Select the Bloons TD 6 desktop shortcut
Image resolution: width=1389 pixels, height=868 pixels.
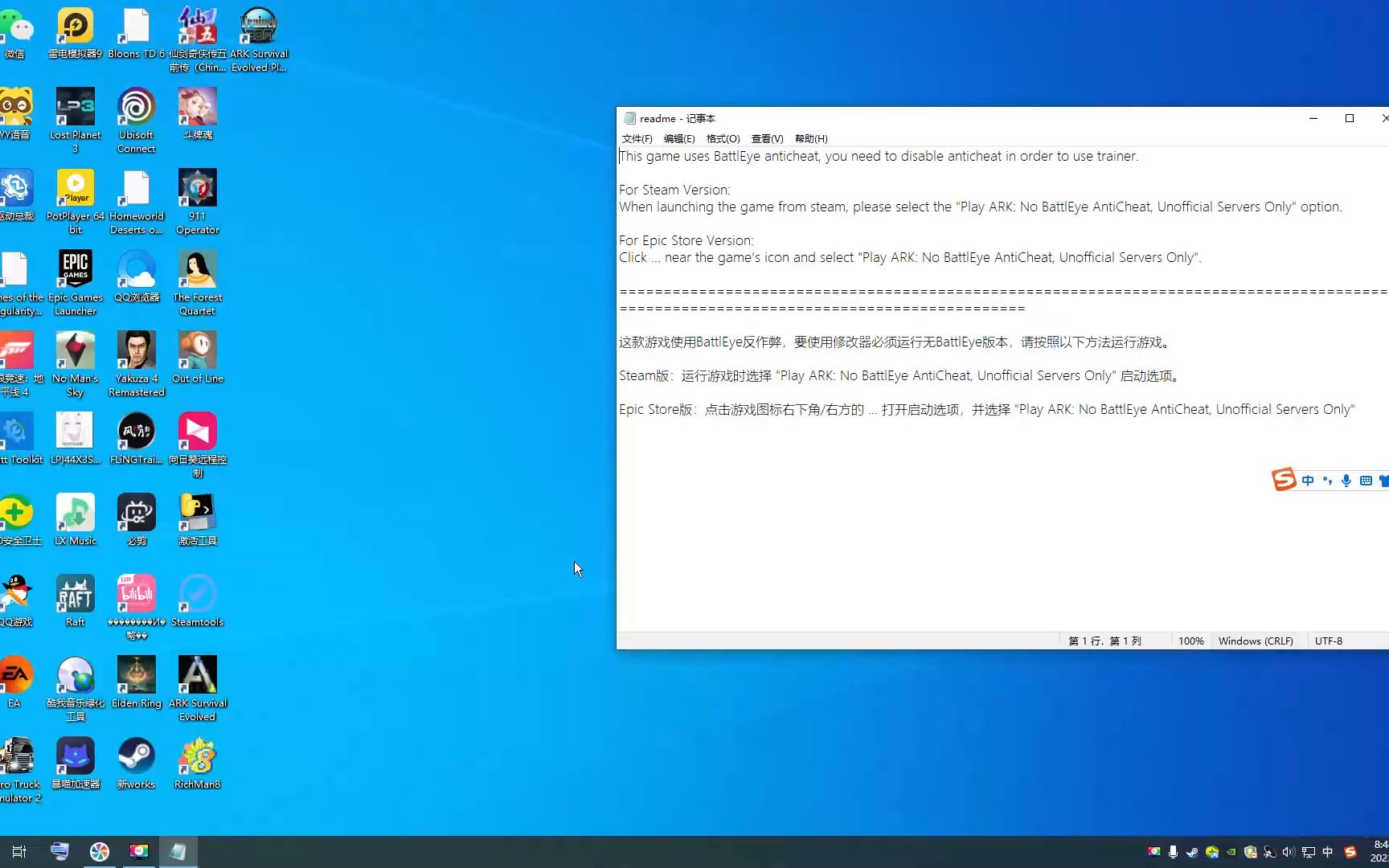136,34
